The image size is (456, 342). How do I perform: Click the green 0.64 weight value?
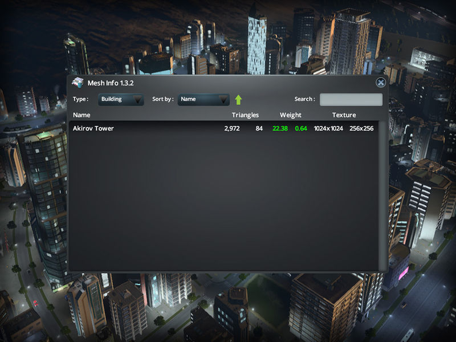point(301,129)
